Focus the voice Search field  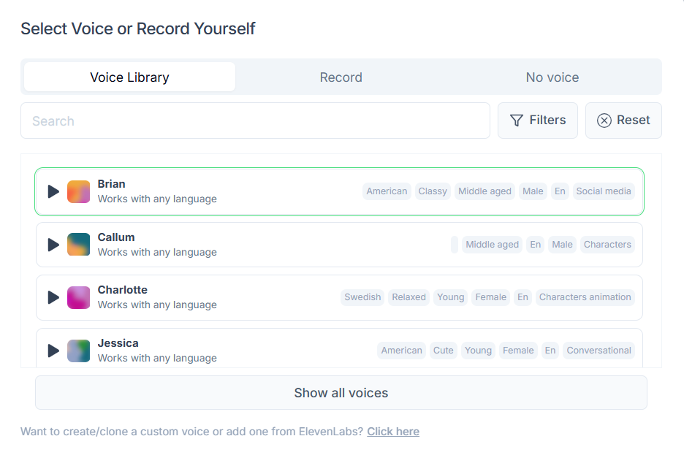tap(255, 121)
